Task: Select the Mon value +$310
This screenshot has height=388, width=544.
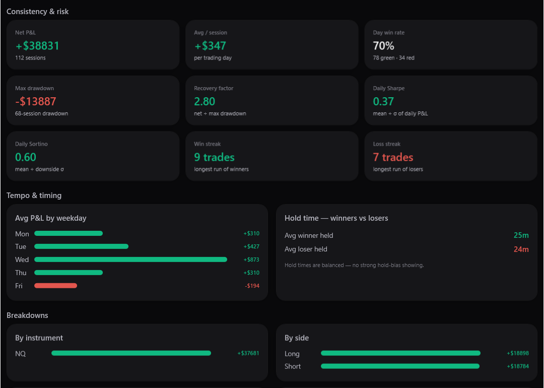Action: point(251,234)
